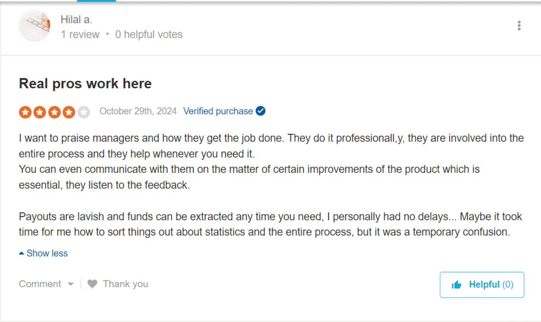Image resolution: width=541 pixels, height=322 pixels.
Task: Select the highlighted tab above the review
Action: [96, 2]
